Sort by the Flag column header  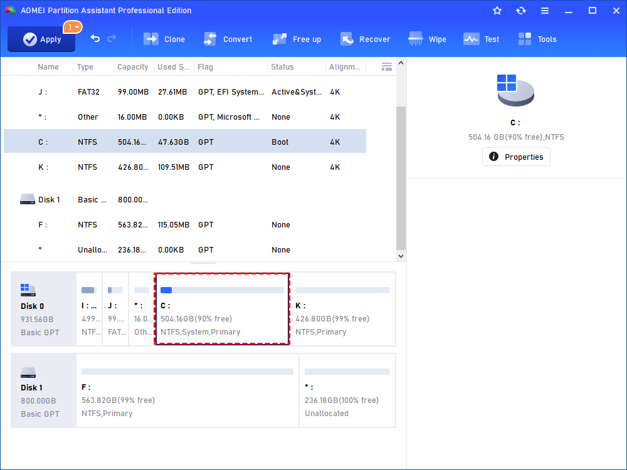(205, 67)
